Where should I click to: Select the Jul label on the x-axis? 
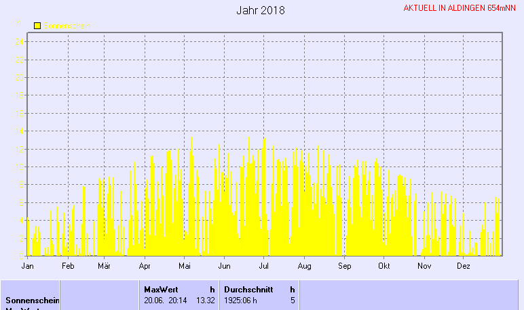coord(264,267)
